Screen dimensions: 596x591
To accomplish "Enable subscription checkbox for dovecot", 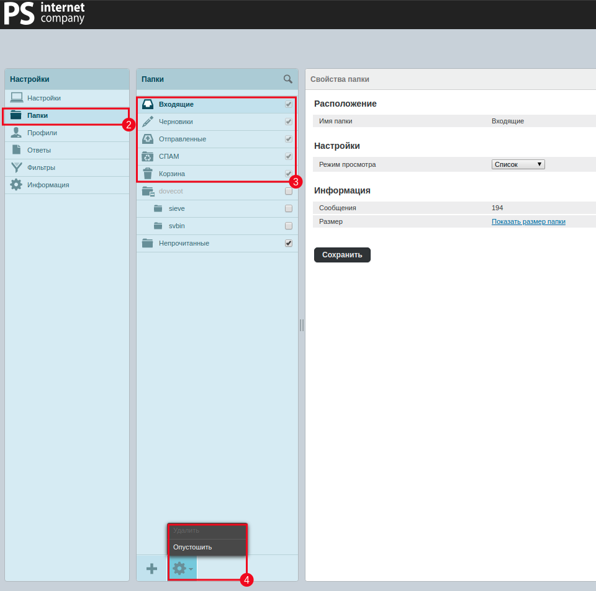I will [x=289, y=191].
